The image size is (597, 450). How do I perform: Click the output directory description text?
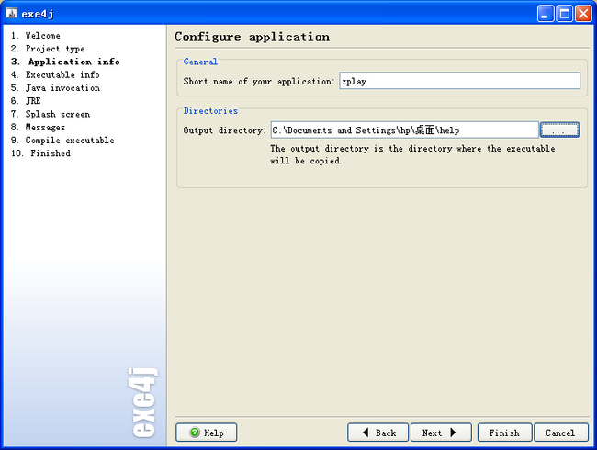[412, 154]
